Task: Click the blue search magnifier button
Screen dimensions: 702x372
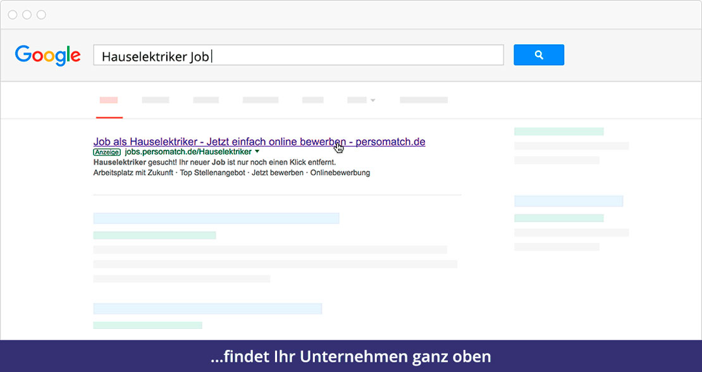Action: [x=539, y=54]
